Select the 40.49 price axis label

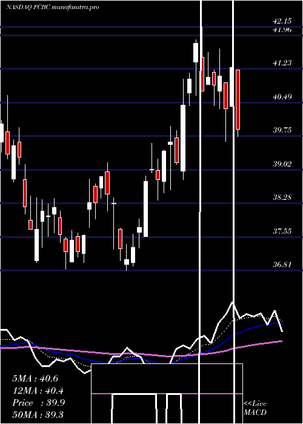[282, 96]
